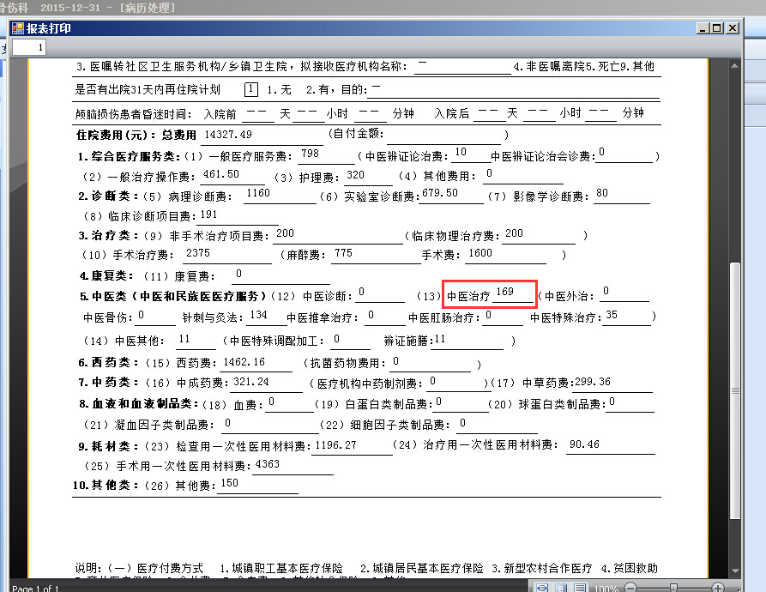Click the 针刺与灸法 value 134
This screenshot has height=592, width=766.
point(258,315)
